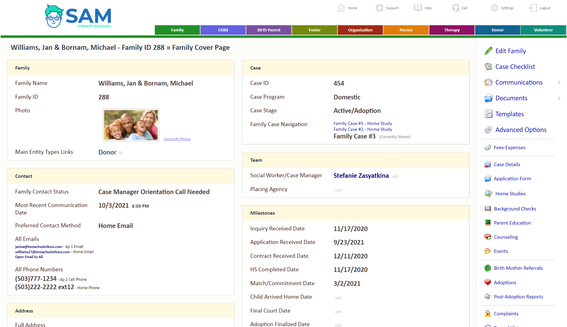
Task: Click the Birth Mother Referrals clover icon
Action: pos(488,268)
